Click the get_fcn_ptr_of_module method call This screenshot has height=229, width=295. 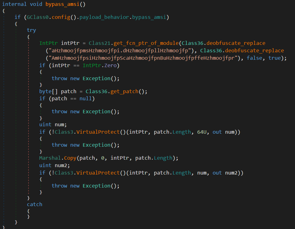click(146, 43)
